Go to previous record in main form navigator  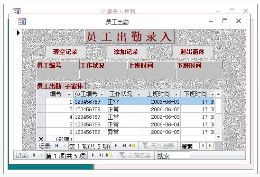[41, 155]
